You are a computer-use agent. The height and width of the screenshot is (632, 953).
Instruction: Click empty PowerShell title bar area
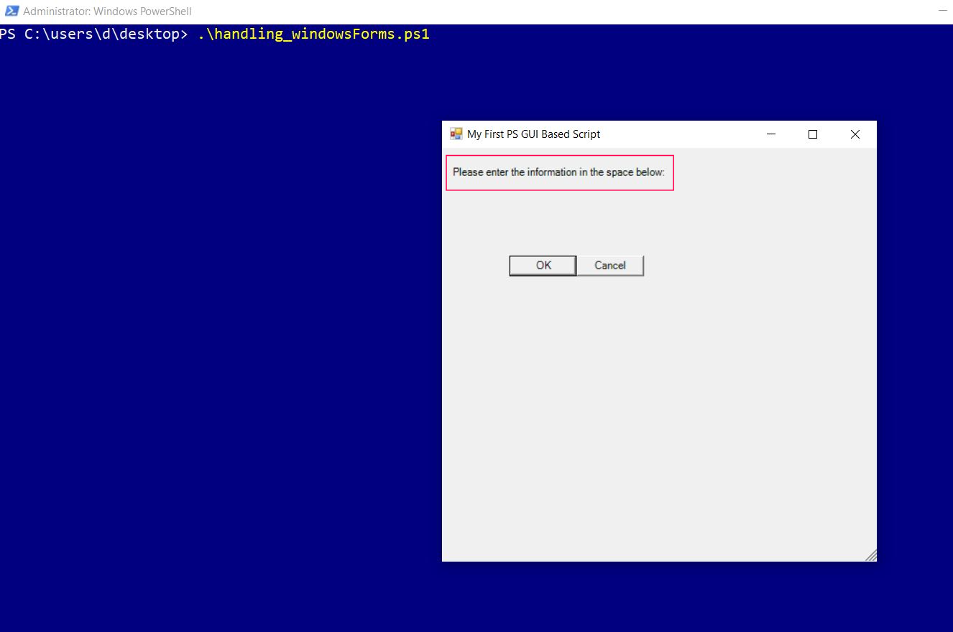click(x=503, y=11)
